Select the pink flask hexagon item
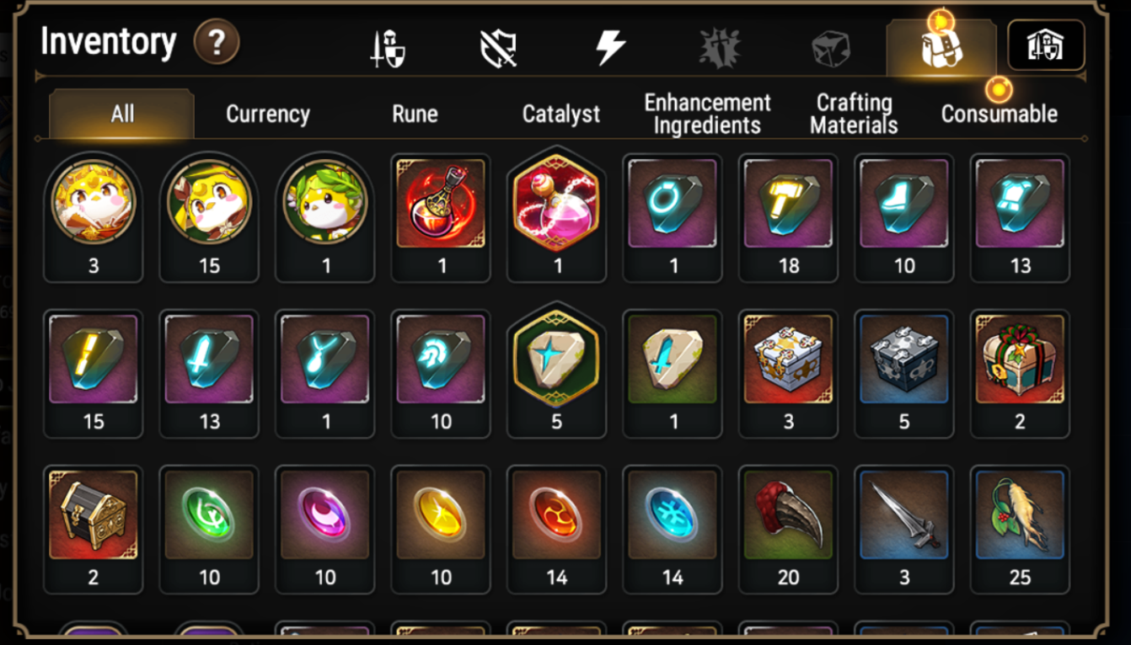 (x=556, y=216)
